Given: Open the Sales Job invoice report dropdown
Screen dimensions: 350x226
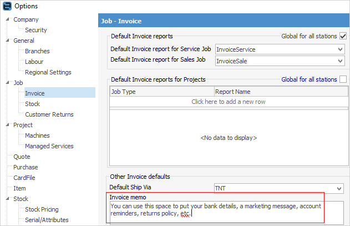Looking at the screenshot, I should coord(340,60).
